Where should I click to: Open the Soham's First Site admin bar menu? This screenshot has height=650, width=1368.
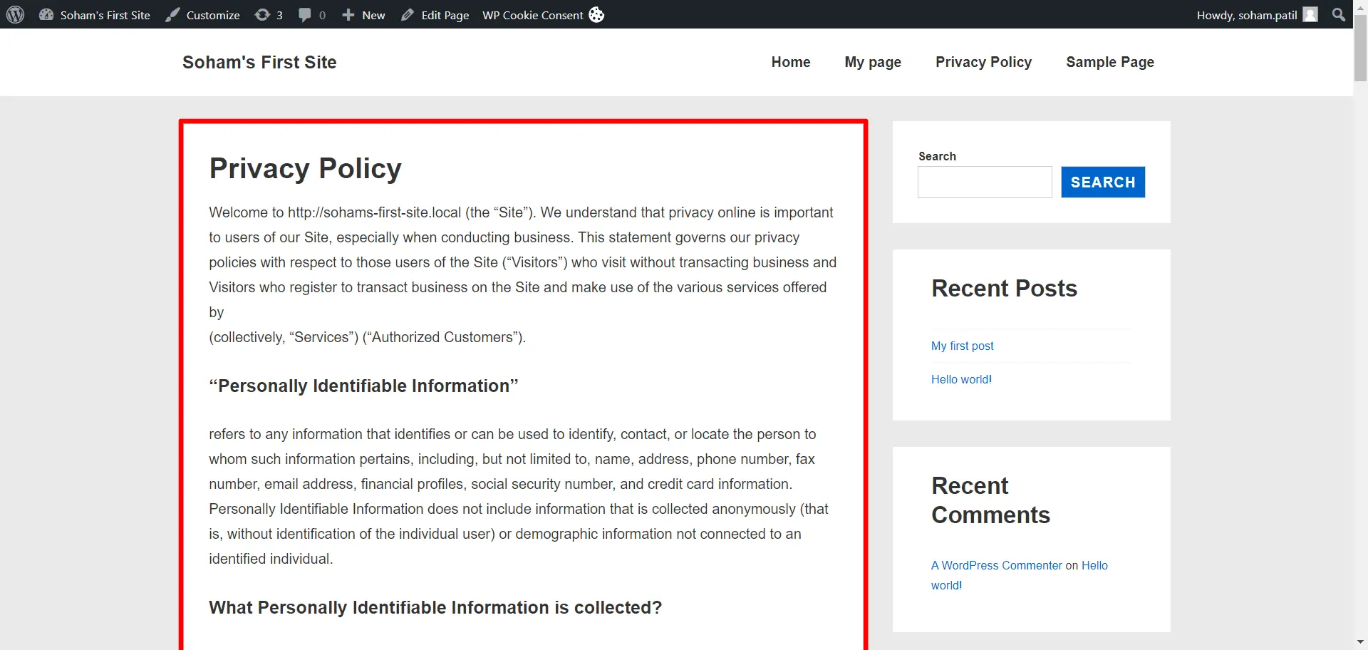pos(104,14)
